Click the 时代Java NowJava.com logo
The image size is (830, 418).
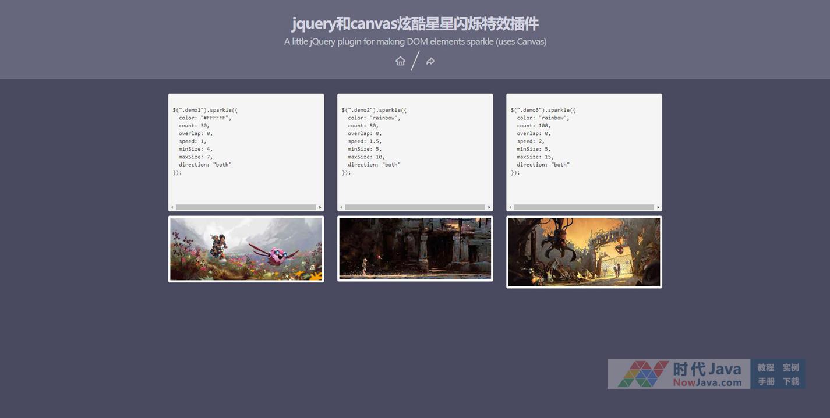(x=679, y=374)
